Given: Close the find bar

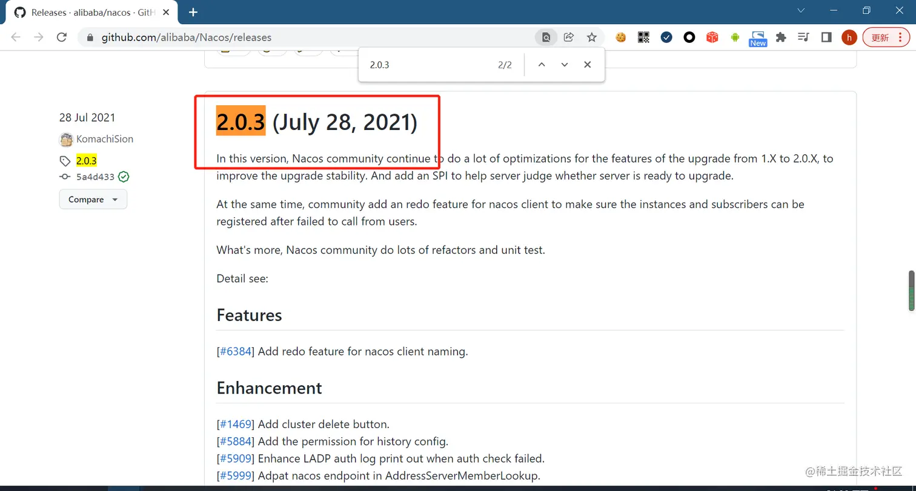Looking at the screenshot, I should pyautogui.click(x=587, y=65).
